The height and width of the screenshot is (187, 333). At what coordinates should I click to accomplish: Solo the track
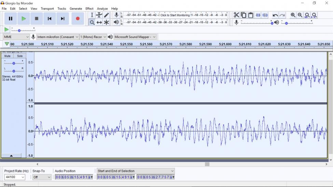click(x=20, y=56)
